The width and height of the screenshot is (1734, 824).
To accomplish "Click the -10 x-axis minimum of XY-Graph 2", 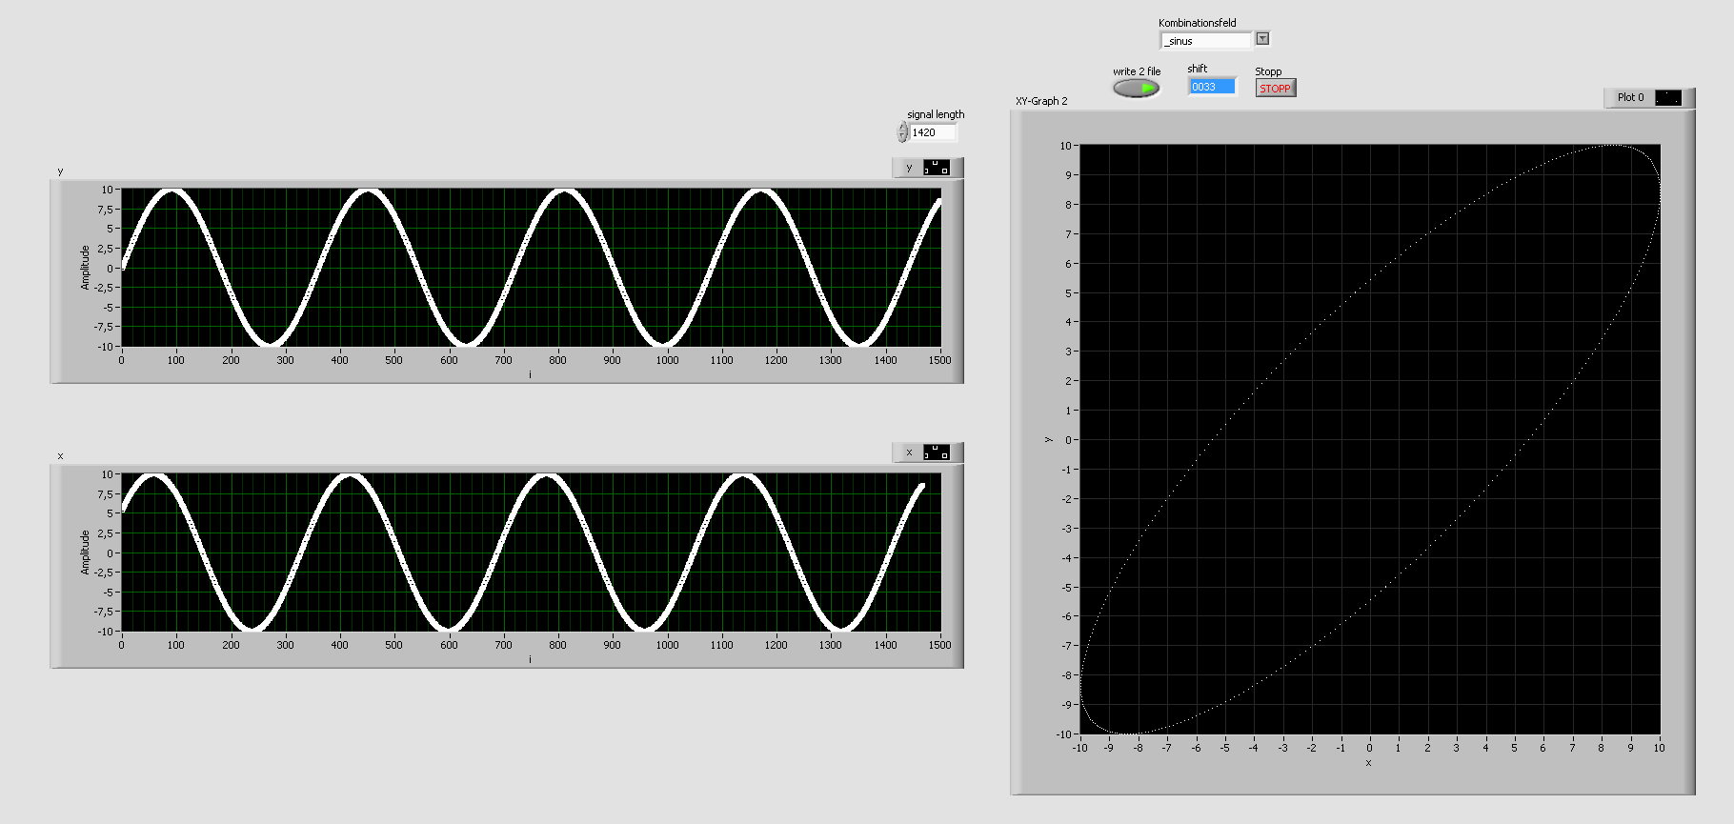I will (1079, 748).
